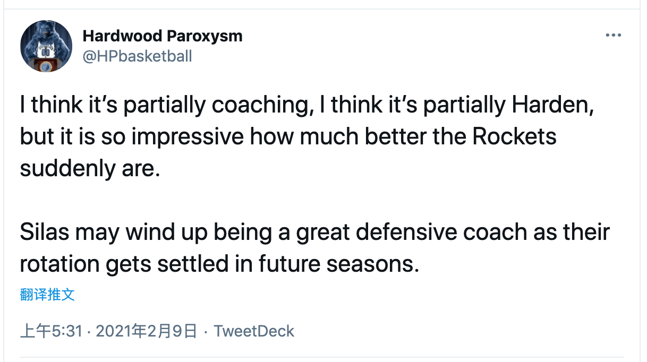
Task: Click the second paragraph about Silas
Action: [314, 248]
